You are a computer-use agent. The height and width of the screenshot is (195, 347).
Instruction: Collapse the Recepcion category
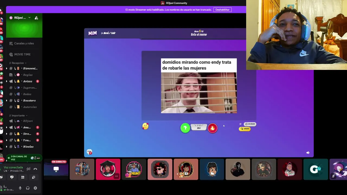tap(18, 63)
